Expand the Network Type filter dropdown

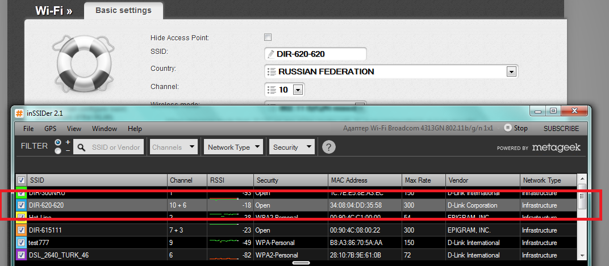(x=234, y=147)
